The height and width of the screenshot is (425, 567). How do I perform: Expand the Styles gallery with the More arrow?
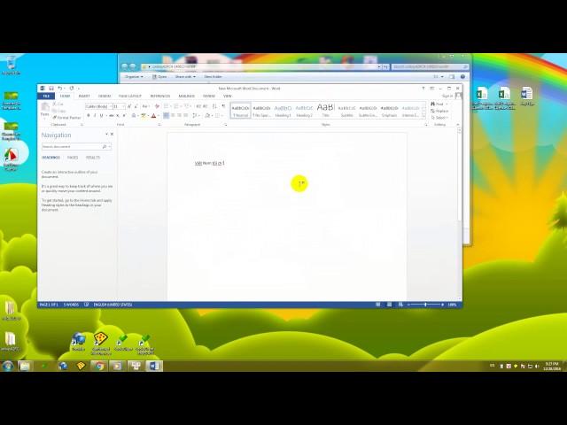pos(423,116)
